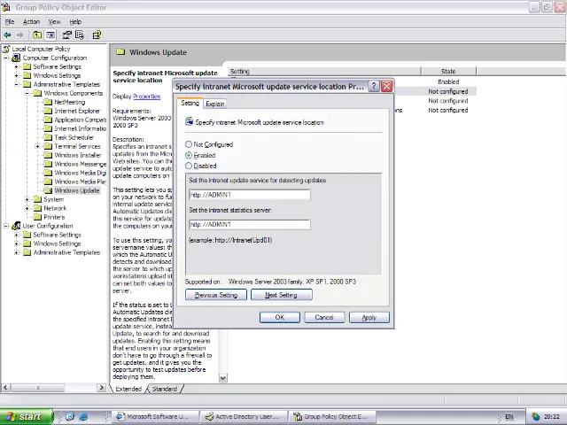Viewport: 567px width, 425px height.
Task: Click the User Configuration icon
Action: [x=16, y=226]
